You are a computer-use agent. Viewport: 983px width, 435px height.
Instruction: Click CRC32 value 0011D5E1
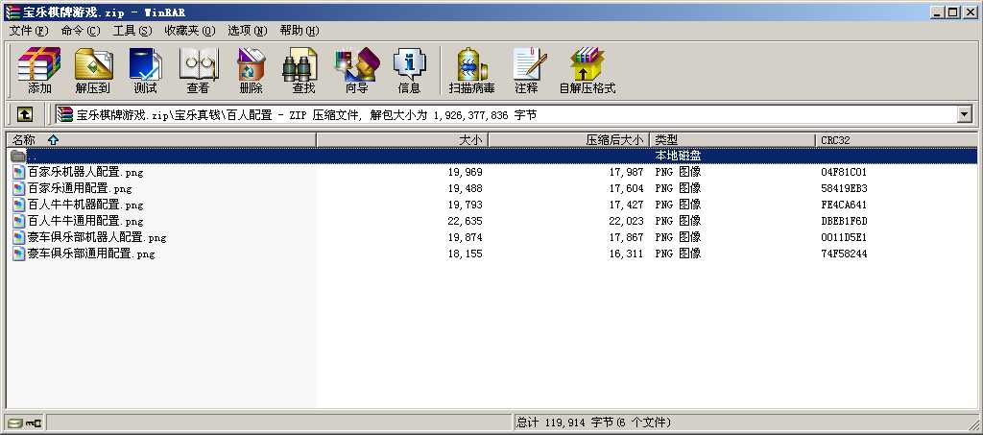click(844, 237)
